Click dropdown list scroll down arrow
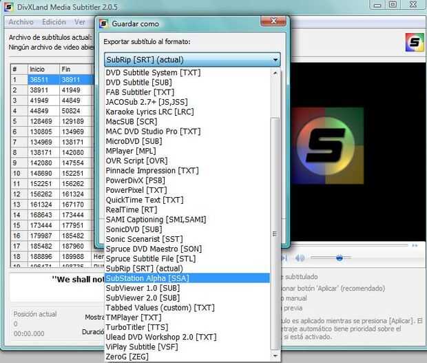The width and height of the screenshot is (427, 363). tap(275, 356)
